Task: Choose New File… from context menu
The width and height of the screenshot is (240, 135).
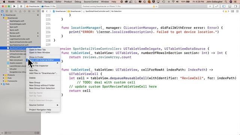Action: tap(43, 70)
